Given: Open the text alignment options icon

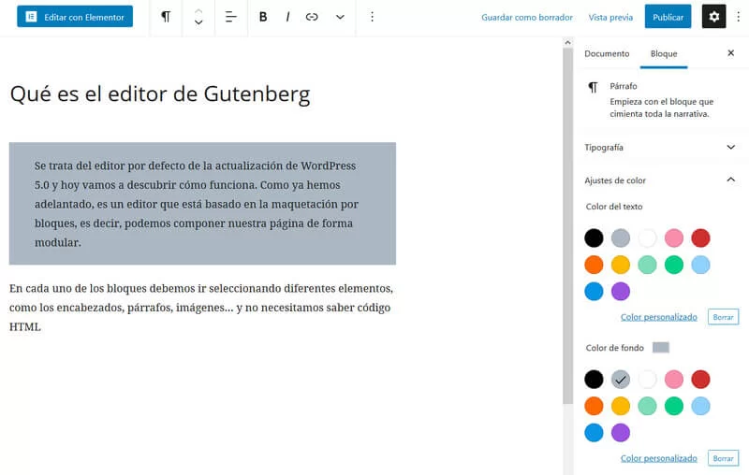Looking at the screenshot, I should pyautogui.click(x=231, y=17).
